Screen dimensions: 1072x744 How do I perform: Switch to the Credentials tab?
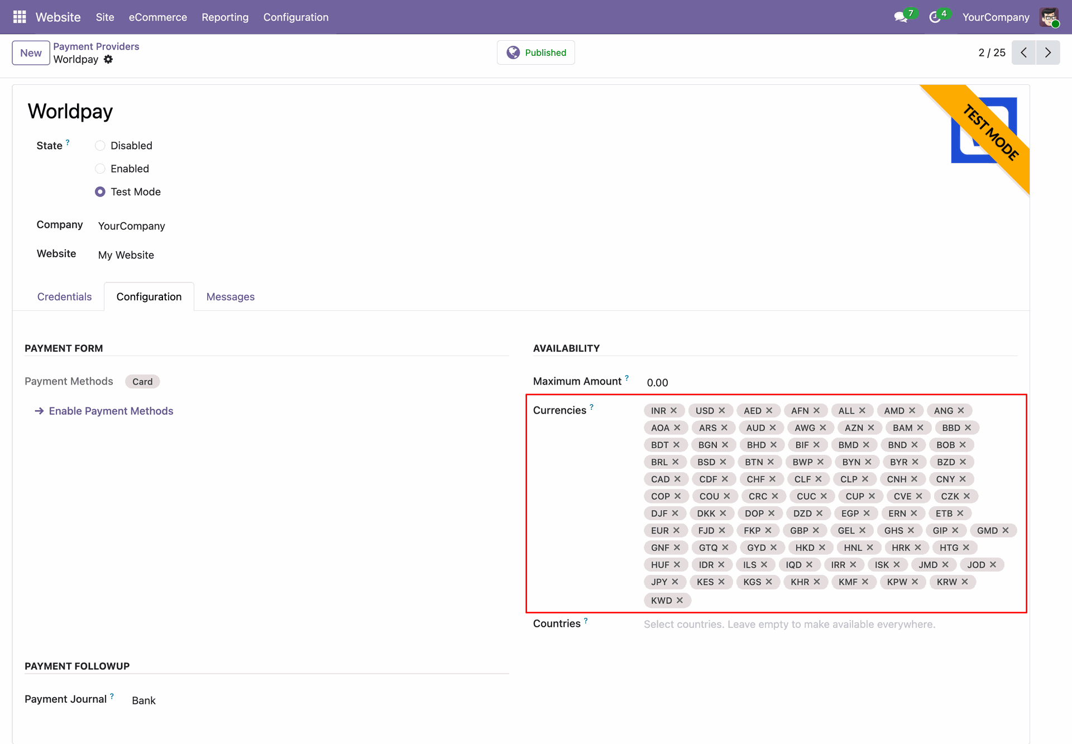point(64,296)
